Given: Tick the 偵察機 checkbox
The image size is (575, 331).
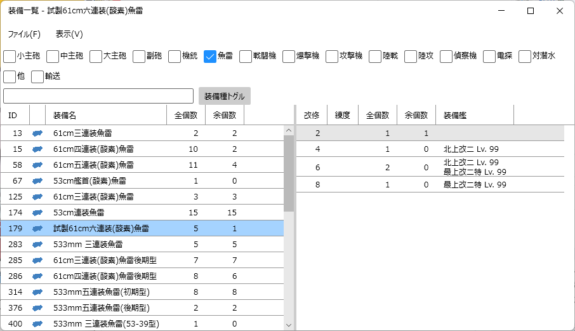Looking at the screenshot, I should [x=446, y=56].
